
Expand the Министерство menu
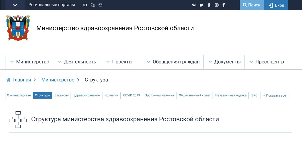30,62
